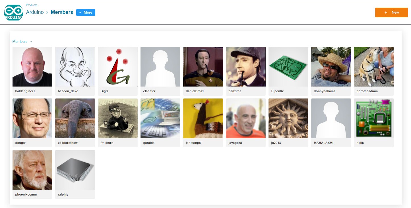
Task: Select e14dorothew's elephant photo
Action: [75, 118]
